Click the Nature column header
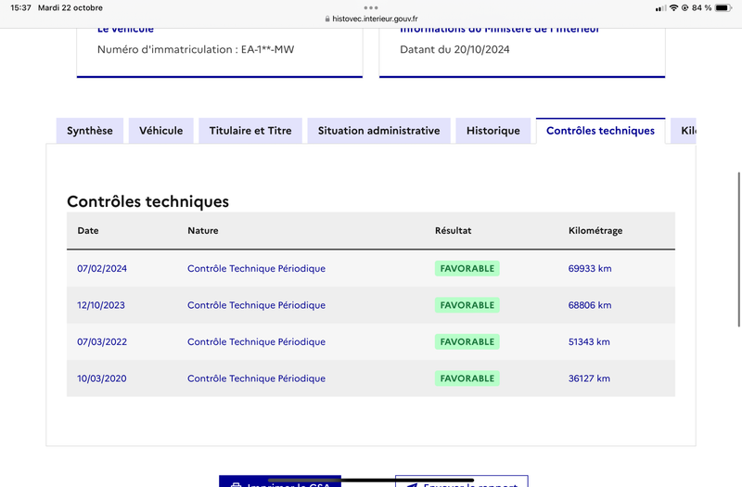Viewport: 742px width, 487px height. [203, 230]
